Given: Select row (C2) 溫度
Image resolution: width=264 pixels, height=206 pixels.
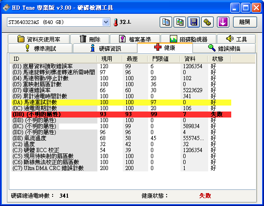Looking at the screenshot, I should click(x=121, y=144).
